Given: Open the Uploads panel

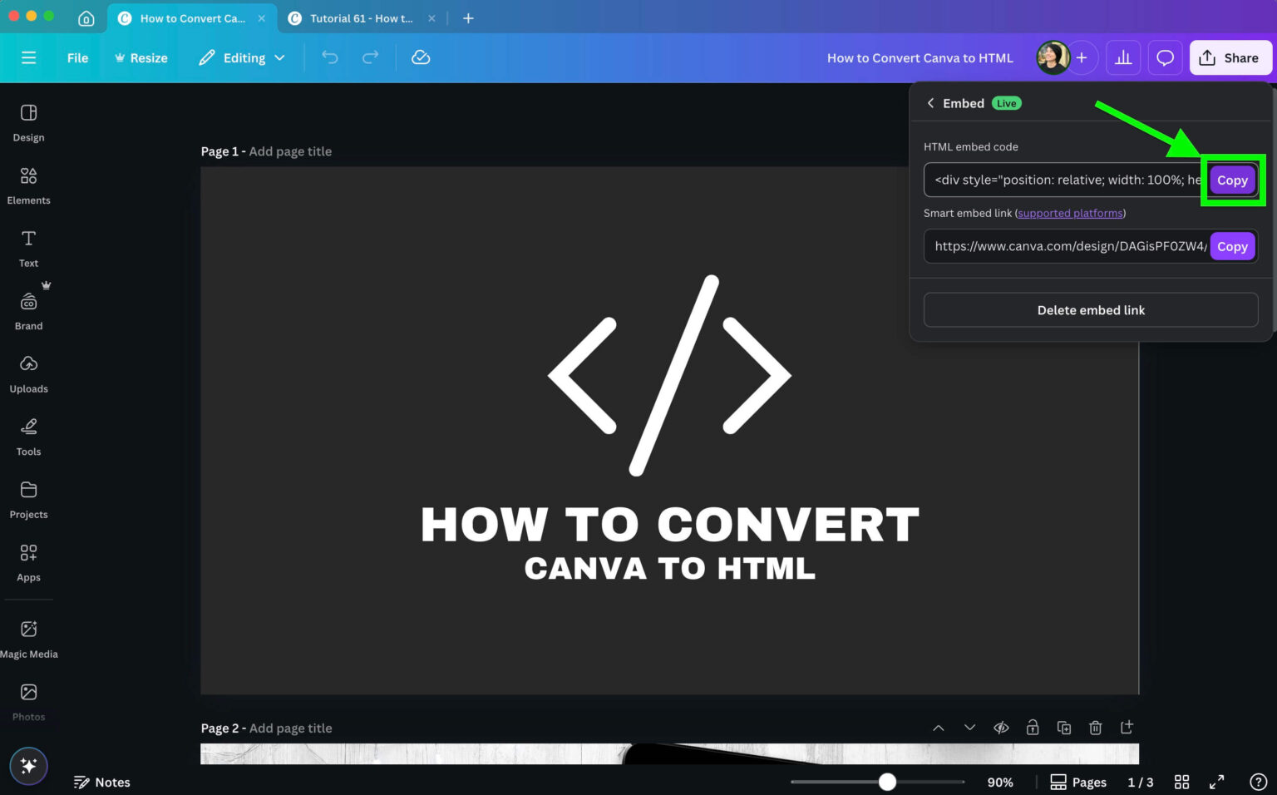Looking at the screenshot, I should click(28, 373).
